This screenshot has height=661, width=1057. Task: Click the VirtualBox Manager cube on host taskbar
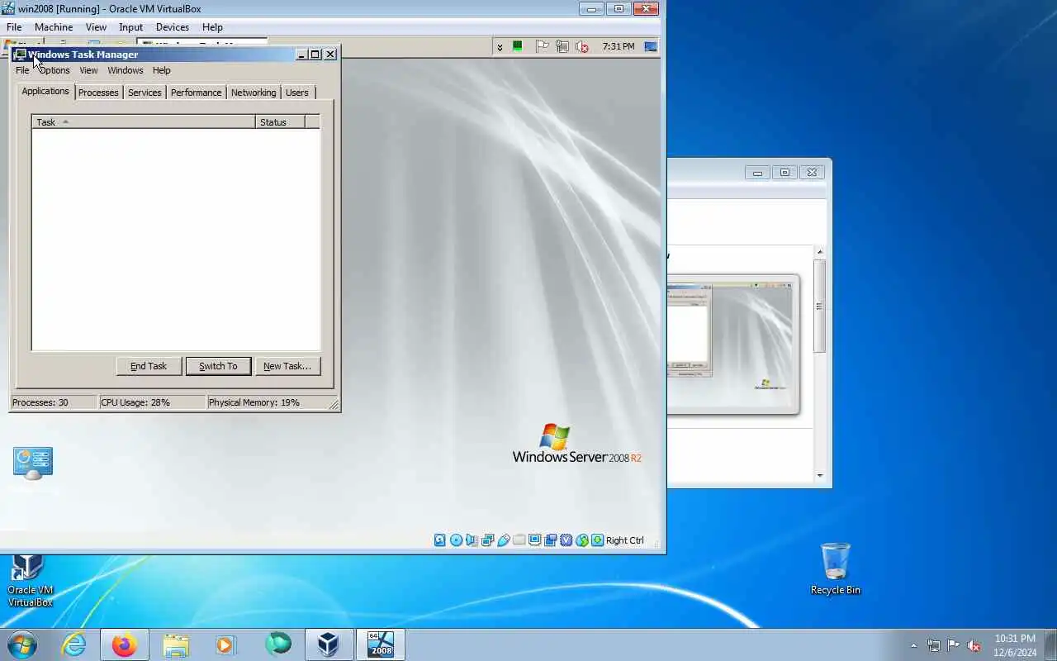(x=329, y=644)
